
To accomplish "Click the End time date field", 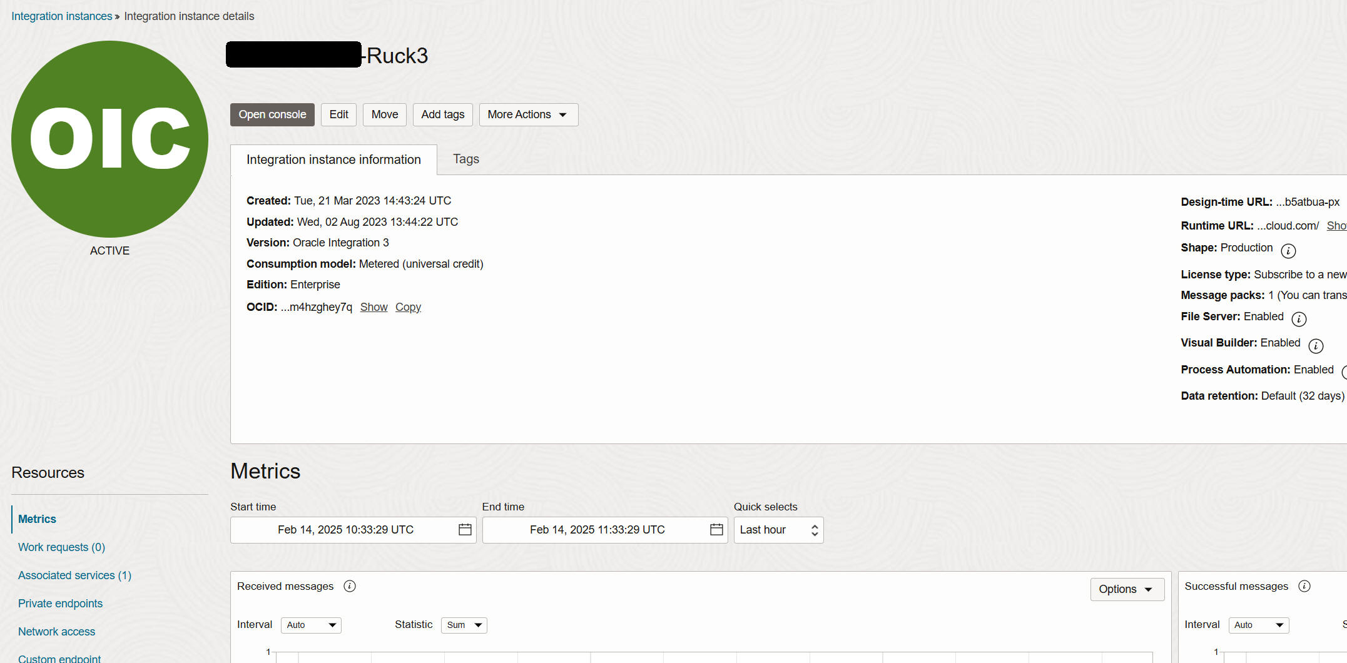I will (605, 530).
